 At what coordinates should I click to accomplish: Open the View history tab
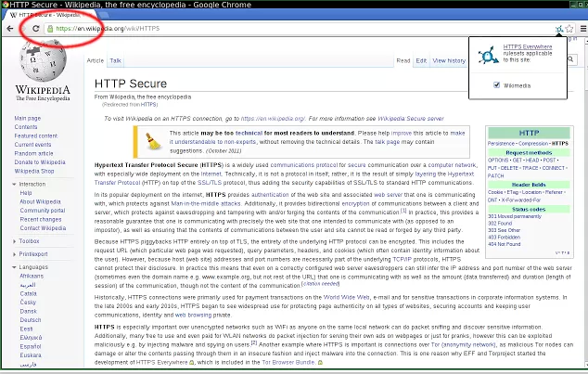point(449,60)
